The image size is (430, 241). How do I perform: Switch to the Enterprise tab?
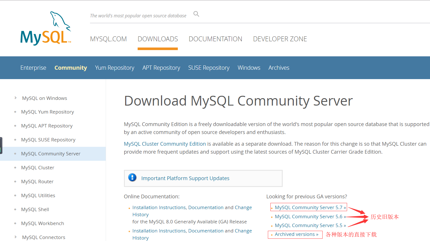tap(33, 68)
